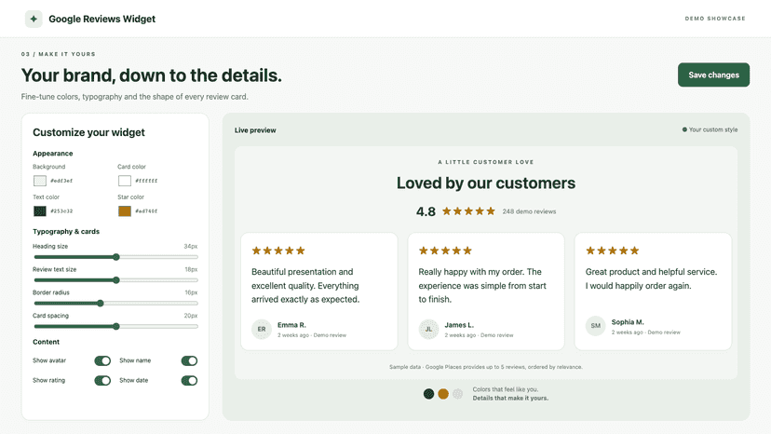This screenshot has width=771, height=434.
Task: Click the Background hex value field
Action: tap(61, 181)
